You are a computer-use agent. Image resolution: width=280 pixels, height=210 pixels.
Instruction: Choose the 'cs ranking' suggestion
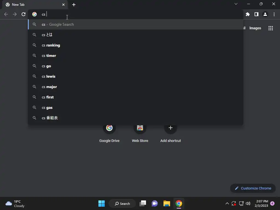tap(136, 45)
